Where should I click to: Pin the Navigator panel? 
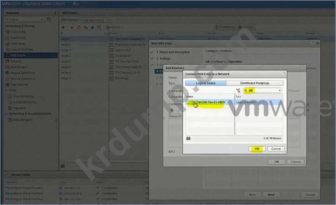pyautogui.click(x=55, y=13)
